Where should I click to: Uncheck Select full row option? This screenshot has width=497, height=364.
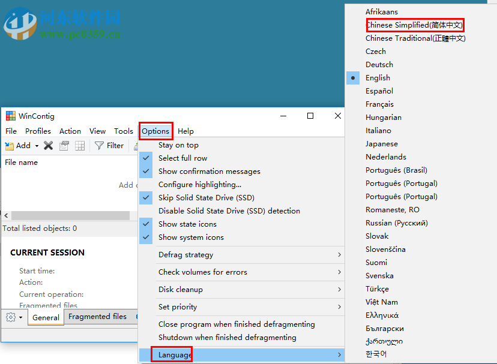click(x=241, y=158)
